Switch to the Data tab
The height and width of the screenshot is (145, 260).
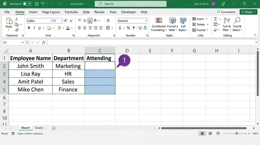point(86,12)
